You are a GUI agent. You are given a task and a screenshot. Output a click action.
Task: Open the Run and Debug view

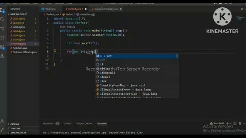coord(2,38)
